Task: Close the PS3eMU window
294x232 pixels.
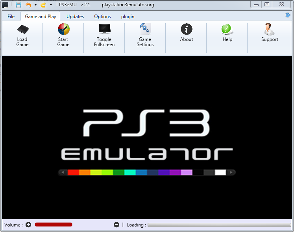Action: (x=281, y=4)
